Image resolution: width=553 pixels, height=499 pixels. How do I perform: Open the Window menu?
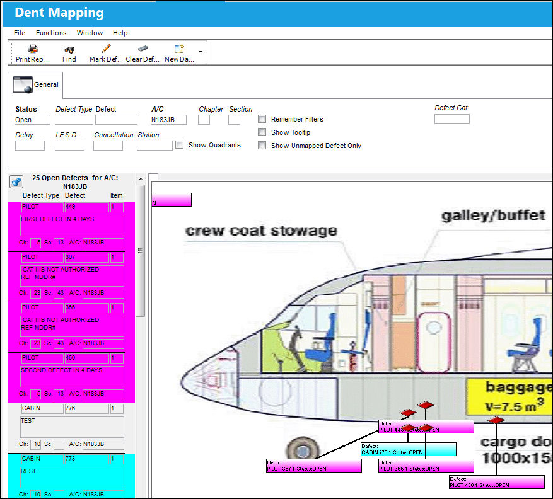90,33
